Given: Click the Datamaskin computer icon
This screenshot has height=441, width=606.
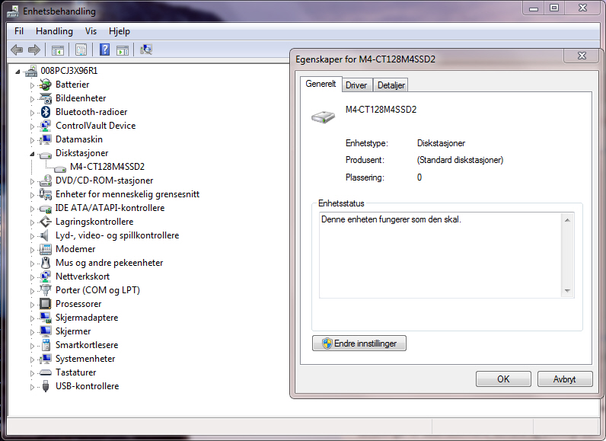Looking at the screenshot, I should tap(45, 139).
